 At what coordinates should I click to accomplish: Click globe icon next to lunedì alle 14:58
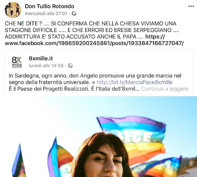point(70,65)
